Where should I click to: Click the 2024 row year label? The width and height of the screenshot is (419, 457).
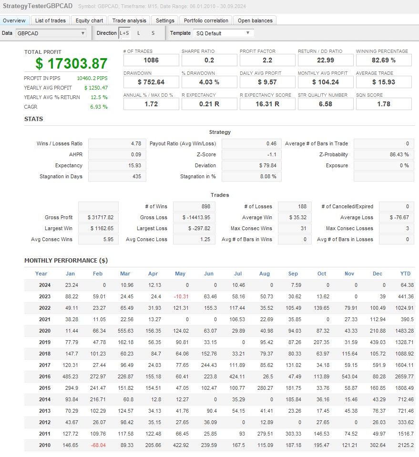tap(45, 285)
